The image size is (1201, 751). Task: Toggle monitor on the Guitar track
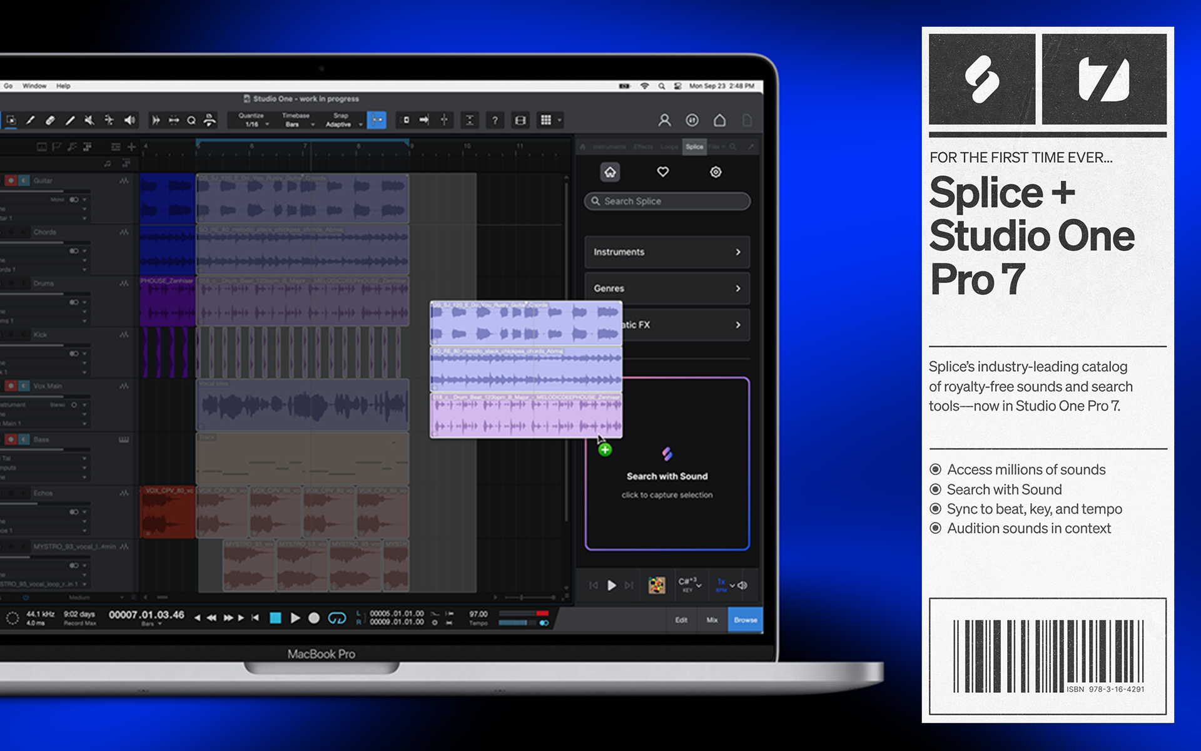pyautogui.click(x=23, y=181)
